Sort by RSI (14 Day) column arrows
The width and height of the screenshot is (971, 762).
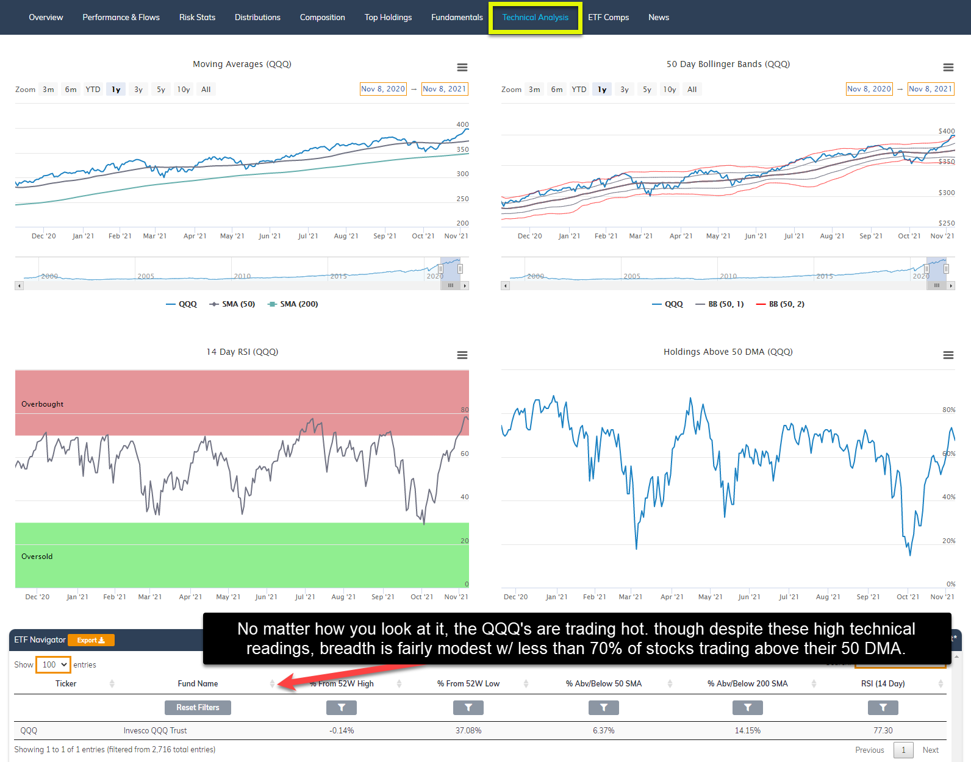pyautogui.click(x=941, y=684)
